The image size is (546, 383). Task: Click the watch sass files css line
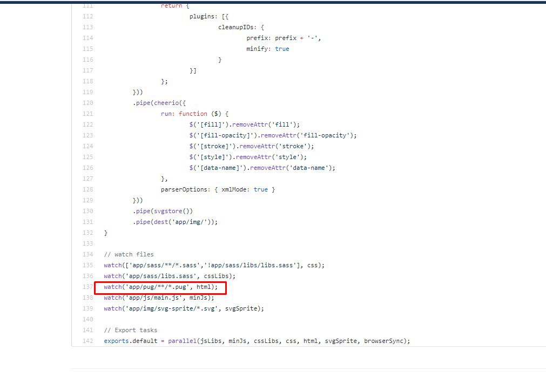click(x=214, y=265)
